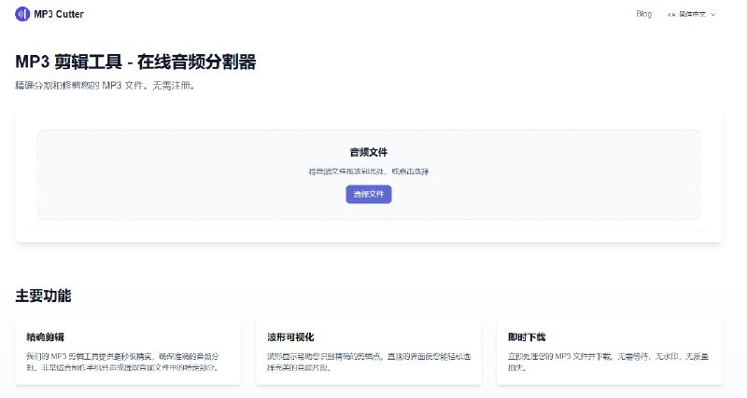Click the subtitle mentioning 无需注册
Screen dimensions: 747x398
tap(105, 86)
